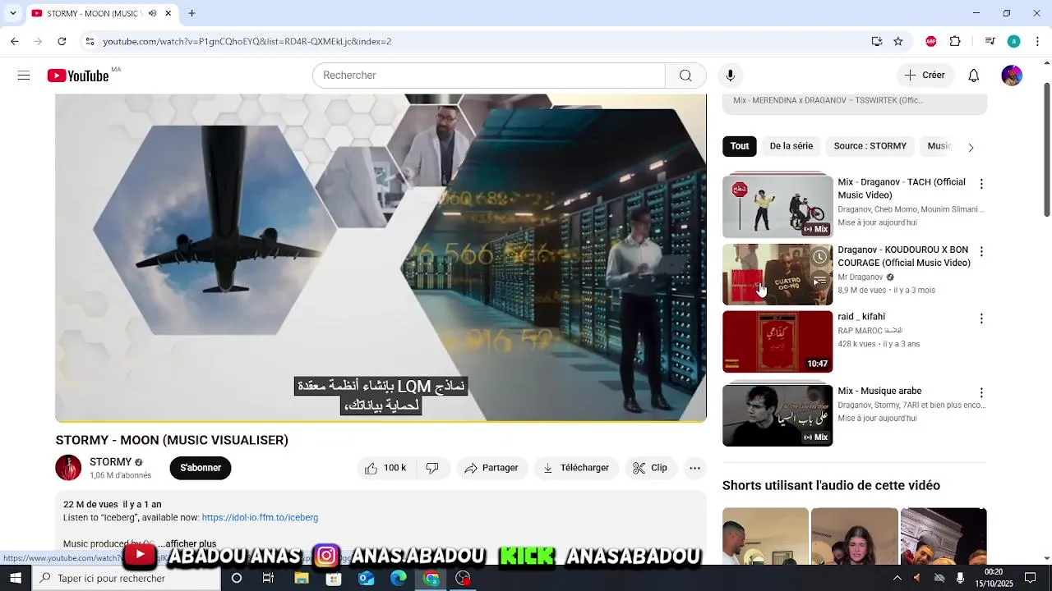Screen dimensions: 1052x591
Task: Open the YouTube account avatar menu
Action: [1012, 76]
